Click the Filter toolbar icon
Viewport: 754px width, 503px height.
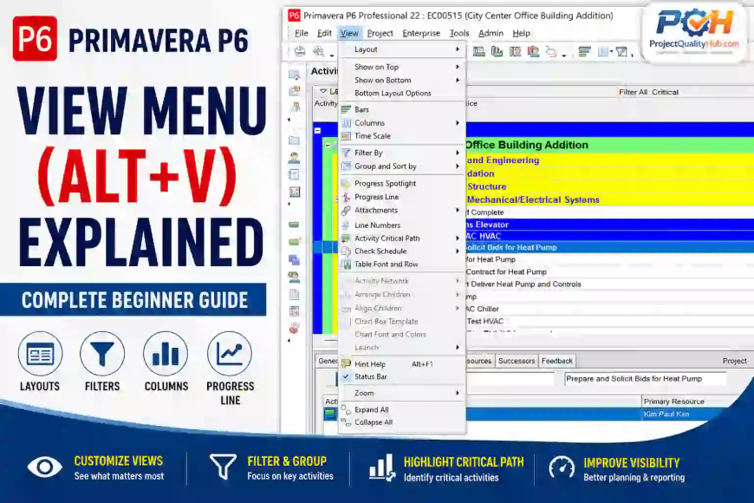click(621, 51)
